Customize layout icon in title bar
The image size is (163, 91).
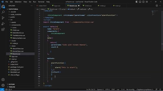[147, 2]
